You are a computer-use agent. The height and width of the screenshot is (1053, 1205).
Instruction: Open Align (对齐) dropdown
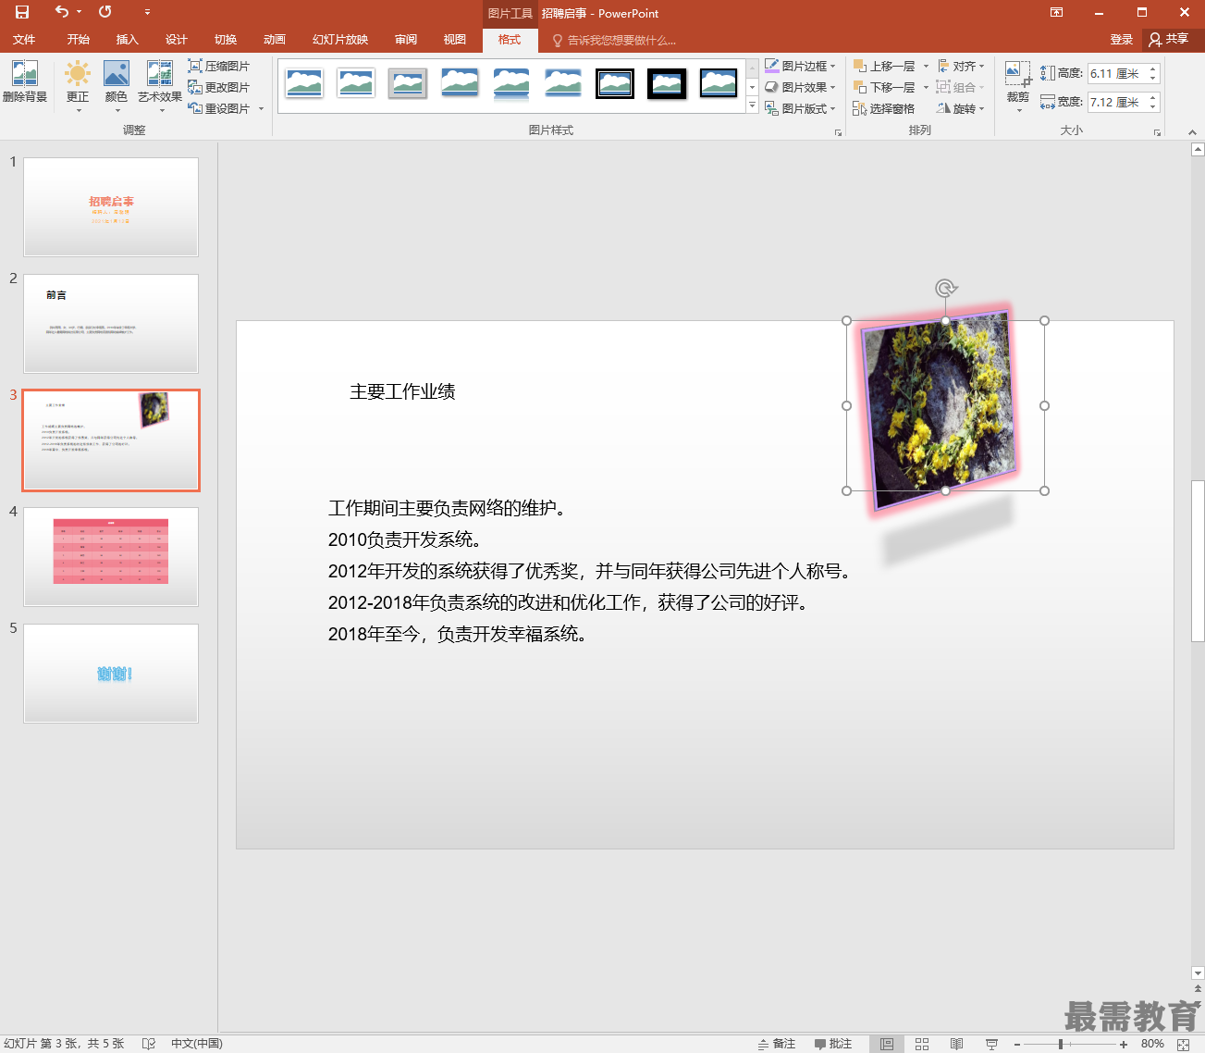pyautogui.click(x=961, y=66)
